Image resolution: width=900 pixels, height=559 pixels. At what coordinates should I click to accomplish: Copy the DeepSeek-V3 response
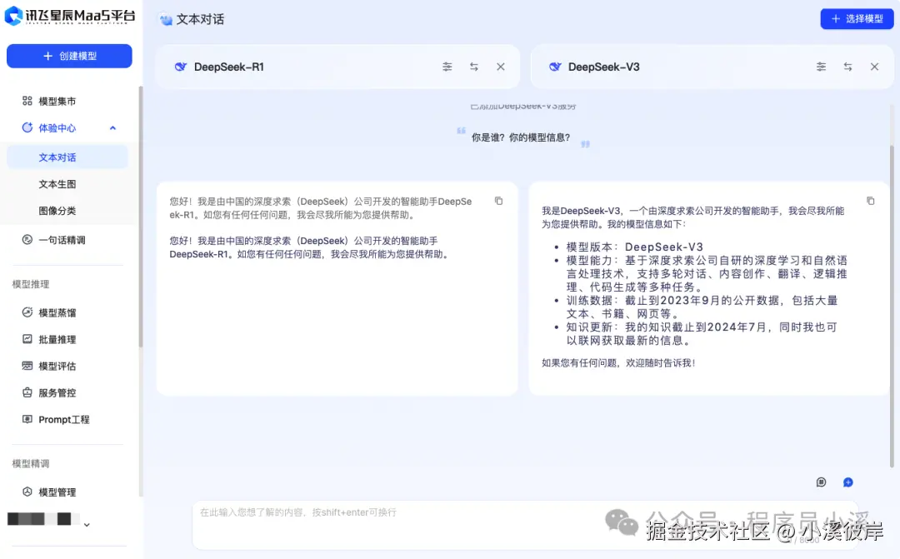pos(871,201)
